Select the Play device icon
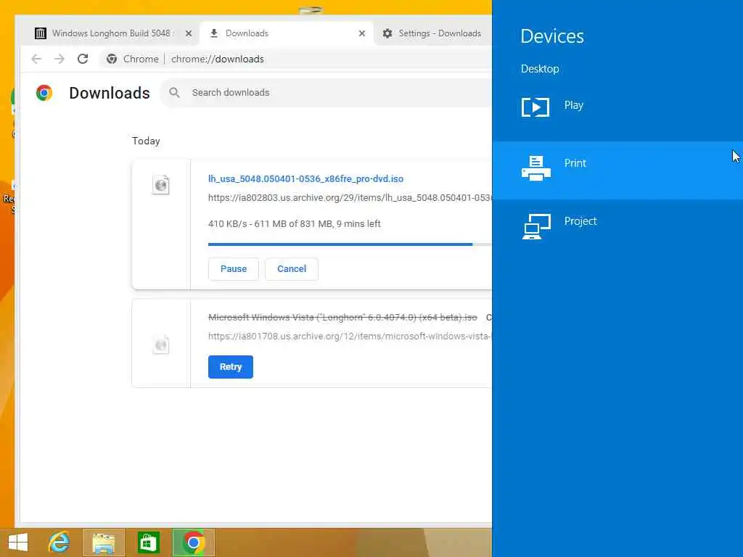This screenshot has width=743, height=557. coord(535,107)
